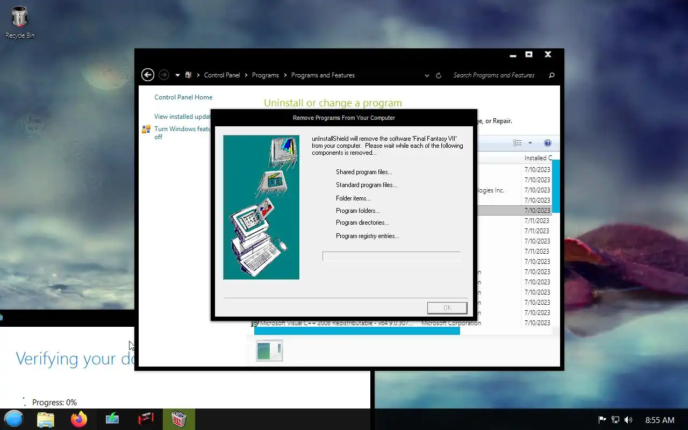The image size is (688, 430).
Task: Select Programs and Features breadcrumb
Action: (323, 75)
